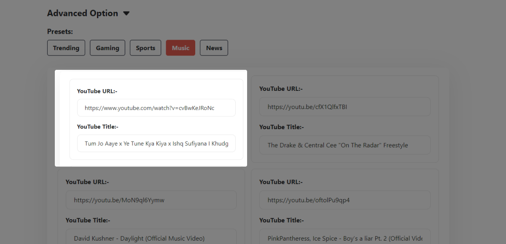Click YouTube URL label above the cvBwKeJRoNc link
Image resolution: width=506 pixels, height=244 pixels.
(97, 91)
